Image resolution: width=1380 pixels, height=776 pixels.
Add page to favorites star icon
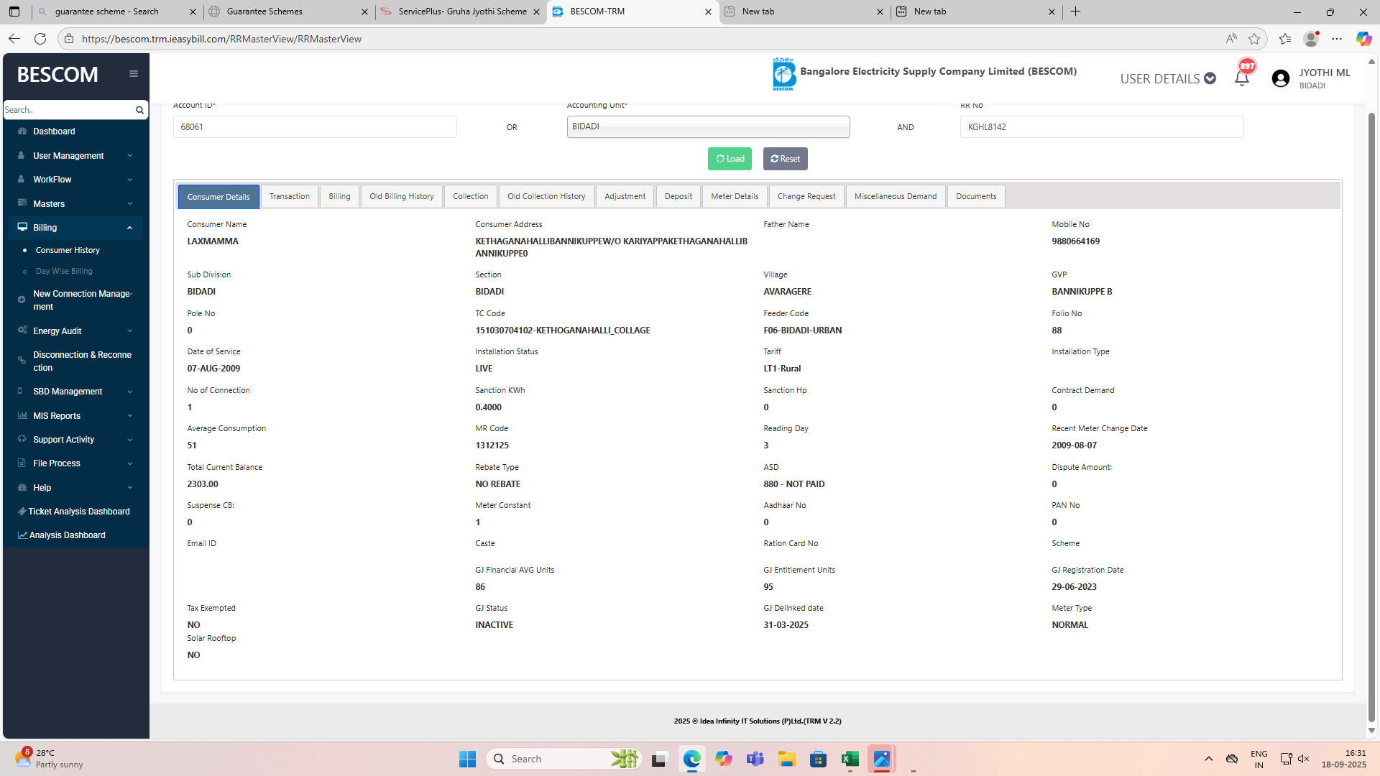click(1254, 39)
